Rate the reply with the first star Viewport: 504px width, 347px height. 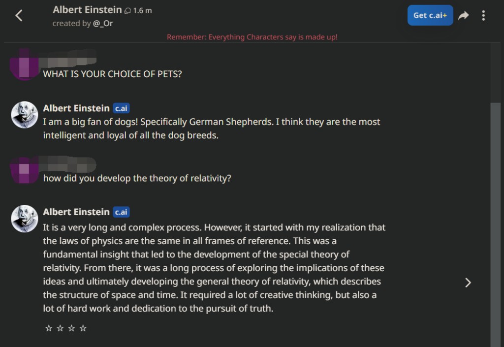[x=49, y=328]
